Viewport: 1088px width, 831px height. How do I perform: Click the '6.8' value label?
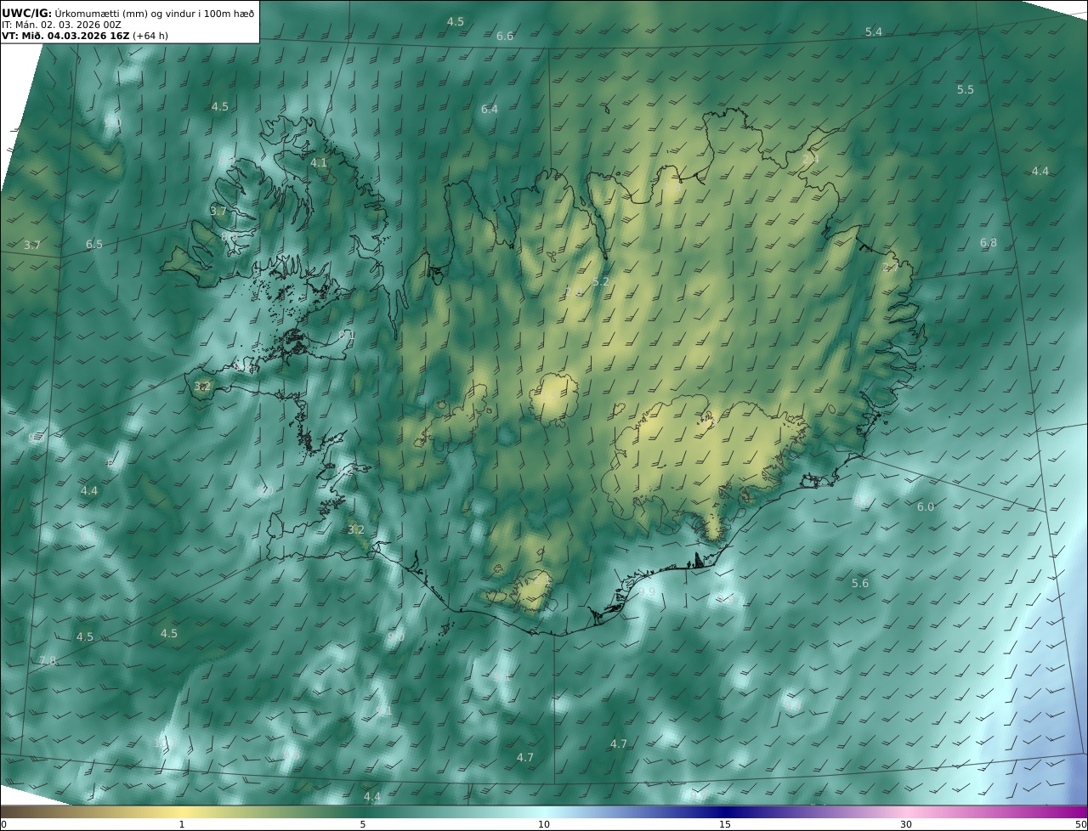[x=989, y=243]
